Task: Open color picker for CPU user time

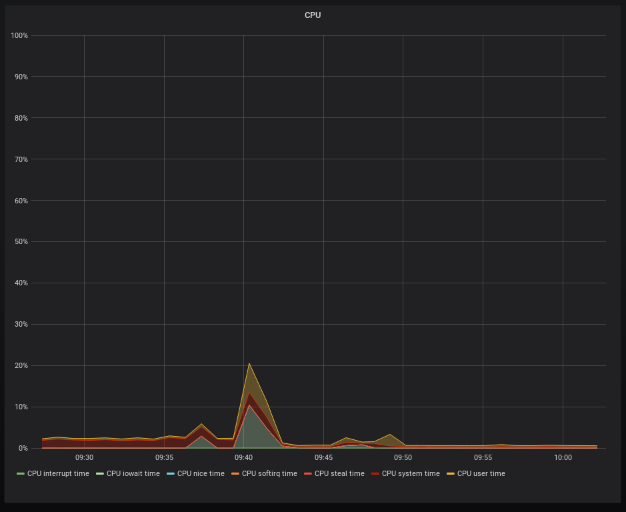Action: 451,473
